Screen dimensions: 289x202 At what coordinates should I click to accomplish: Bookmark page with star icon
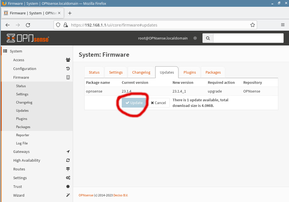(x=253, y=25)
